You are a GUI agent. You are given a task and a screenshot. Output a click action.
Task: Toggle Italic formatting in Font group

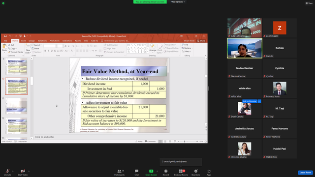pos(48,51)
